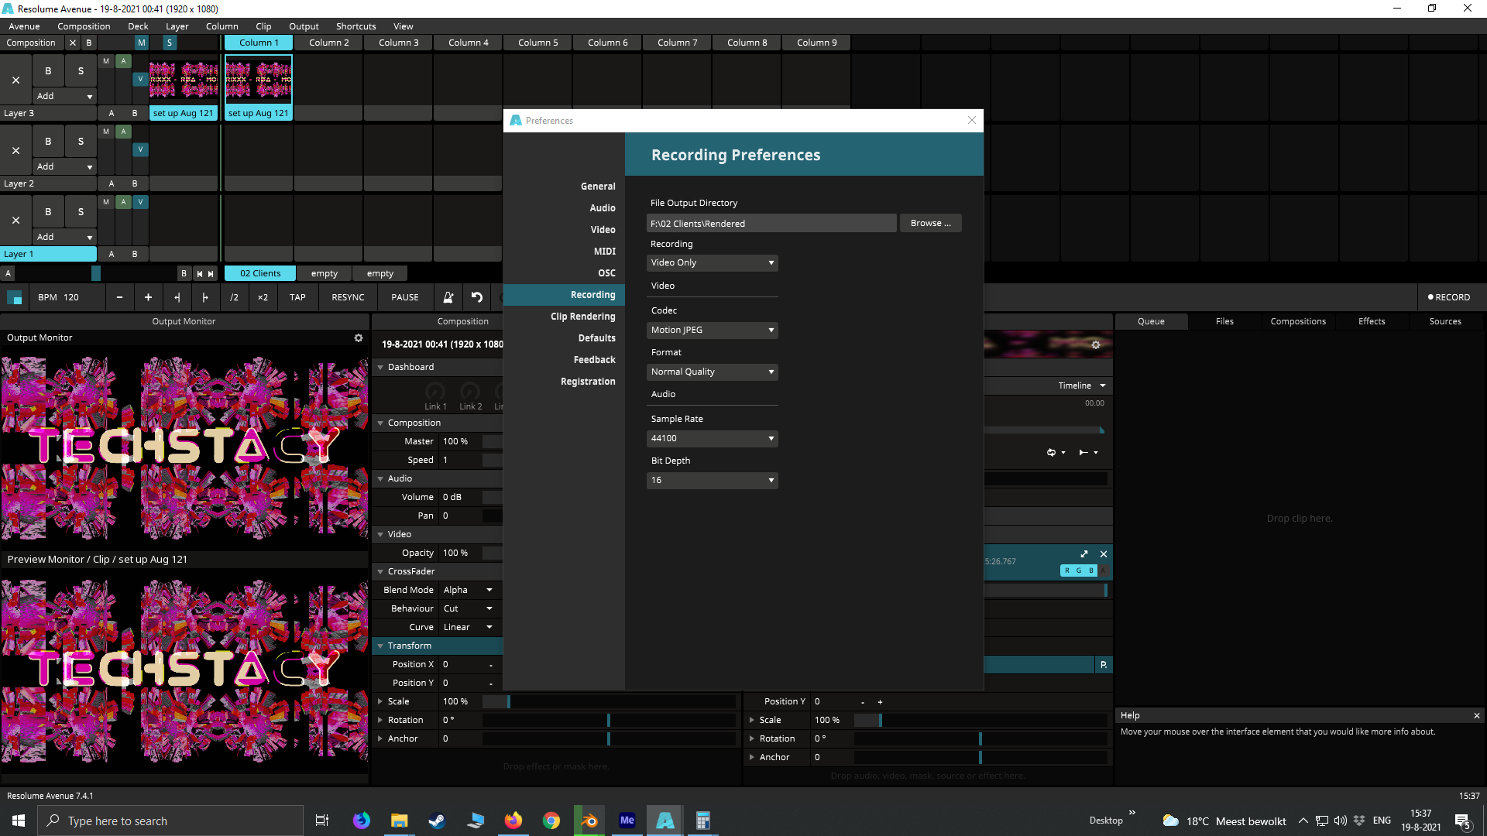Screen dimensions: 1487x836
Task: Toggle the metronome icon
Action: [x=448, y=297]
